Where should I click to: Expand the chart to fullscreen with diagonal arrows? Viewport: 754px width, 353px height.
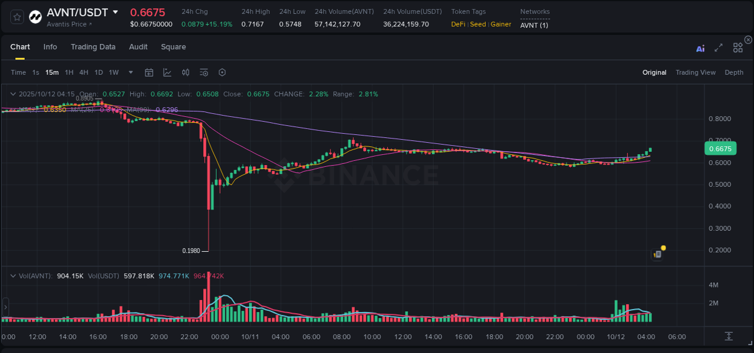[x=718, y=48]
